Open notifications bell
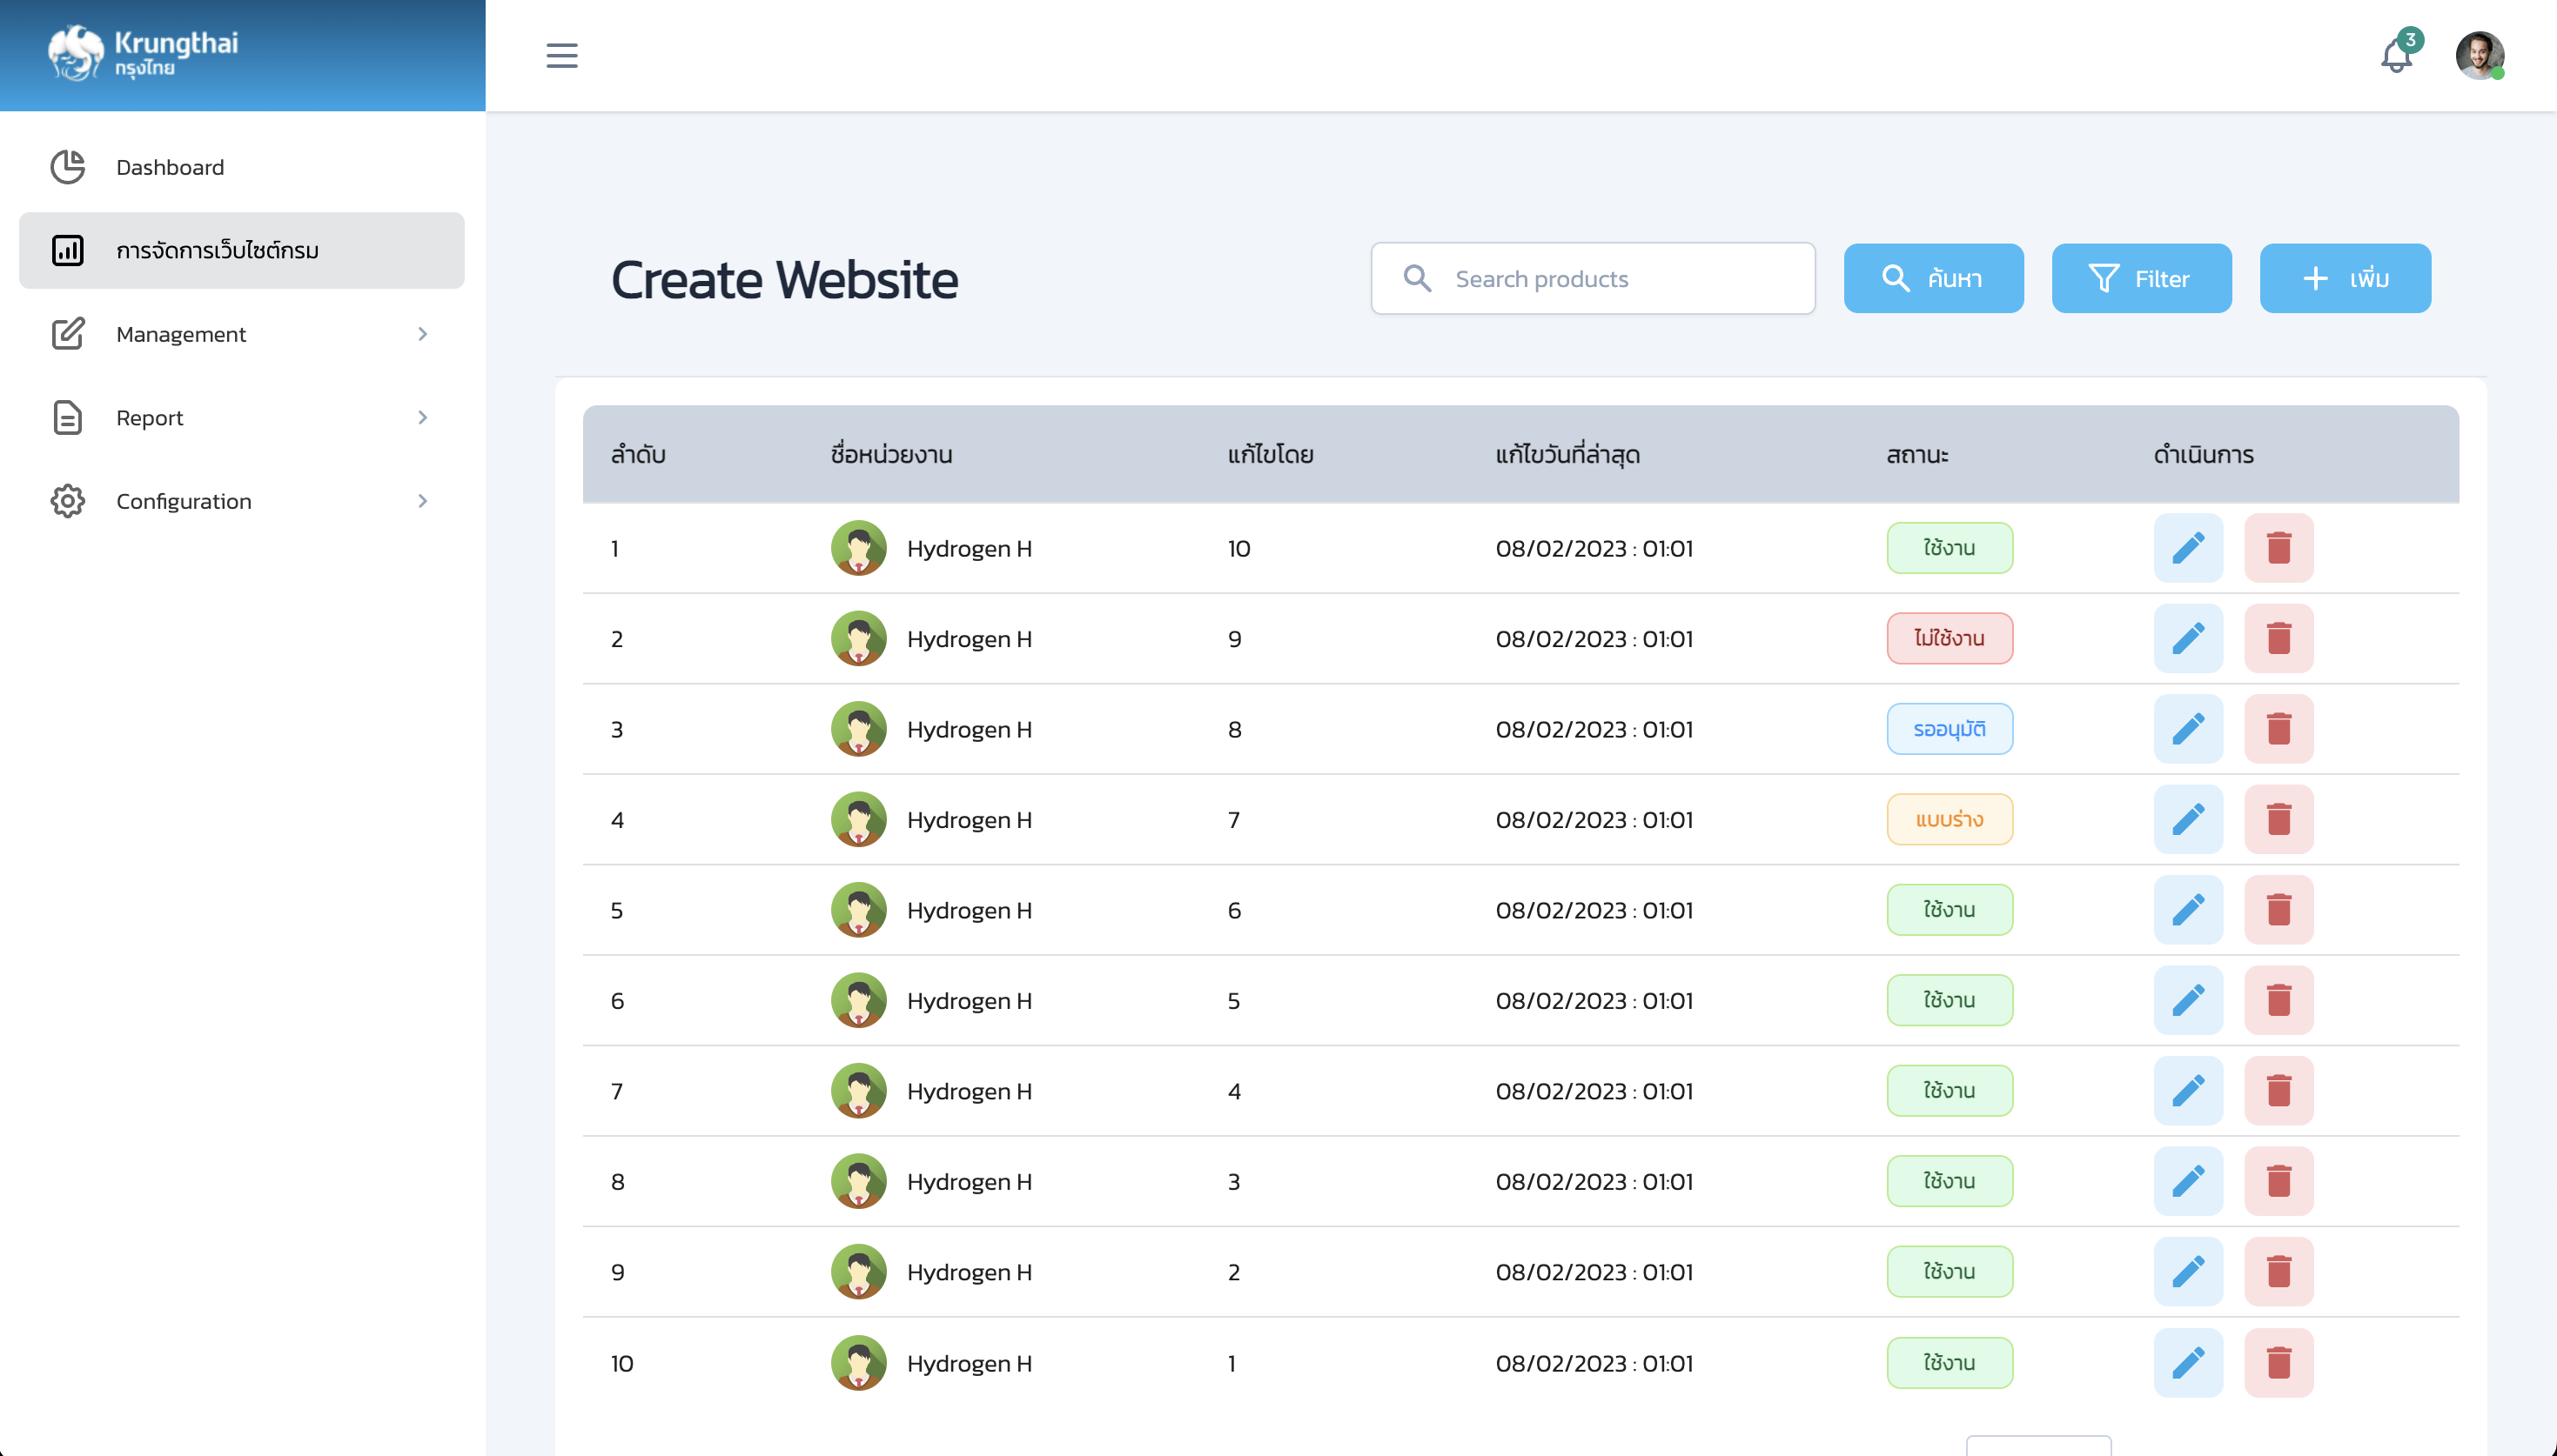Viewport: 2557px width, 1456px height. (x=2397, y=54)
